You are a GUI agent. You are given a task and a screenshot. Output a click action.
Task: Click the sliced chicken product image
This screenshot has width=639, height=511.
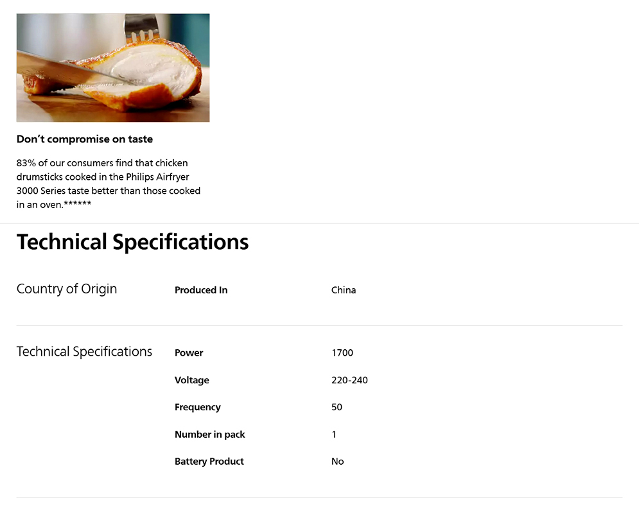pyautogui.click(x=113, y=67)
